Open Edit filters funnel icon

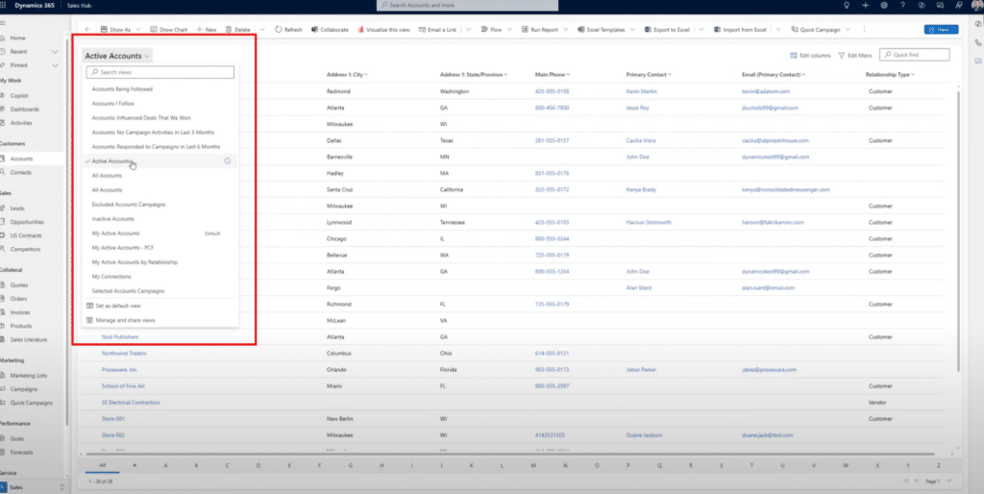tap(842, 56)
